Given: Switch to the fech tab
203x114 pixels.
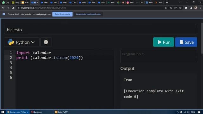Looking at the screenshot, I should click(92, 3).
